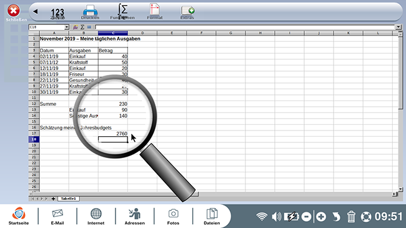The height and width of the screenshot is (228, 406).
Task: Open the Internet app in taskbar
Action: pyautogui.click(x=96, y=216)
